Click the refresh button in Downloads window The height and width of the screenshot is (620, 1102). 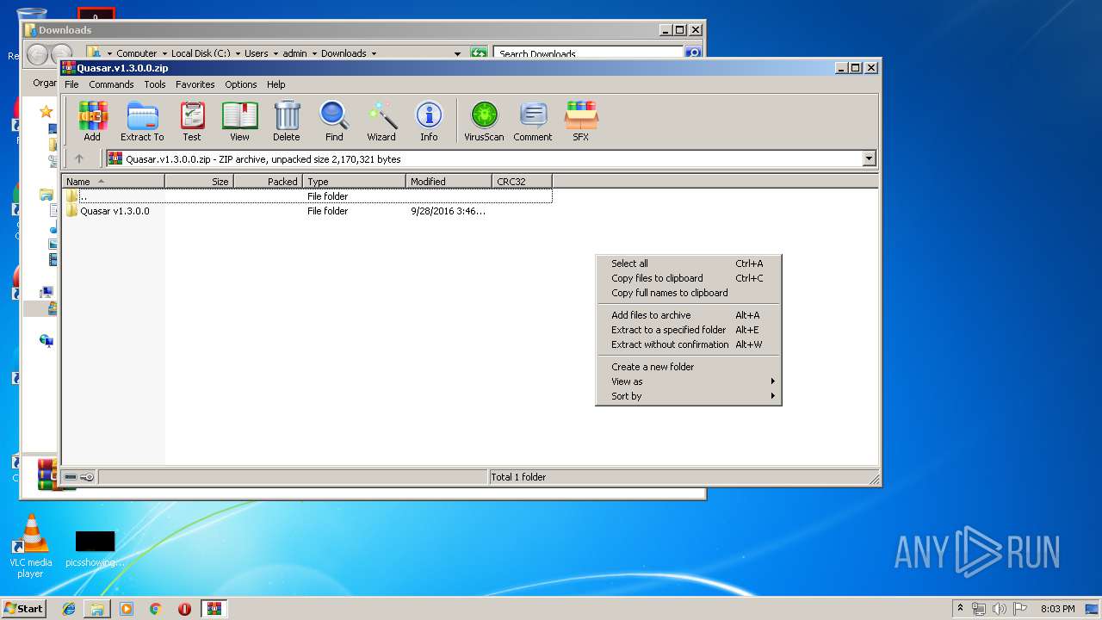(479, 53)
